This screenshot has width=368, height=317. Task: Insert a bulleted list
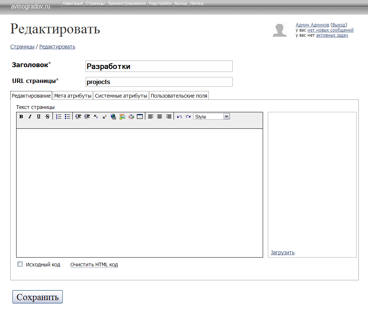coord(68,117)
